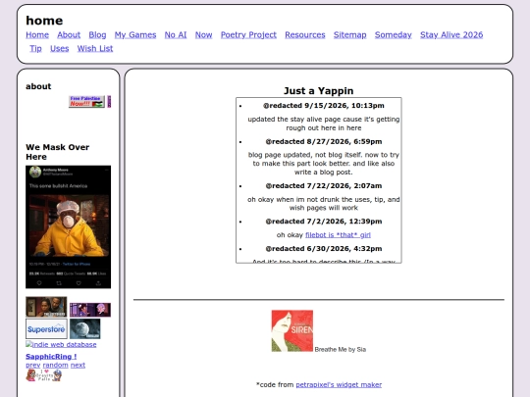Click the Free Palestine Now badge
This screenshot has width=530, height=397.
pos(87,102)
